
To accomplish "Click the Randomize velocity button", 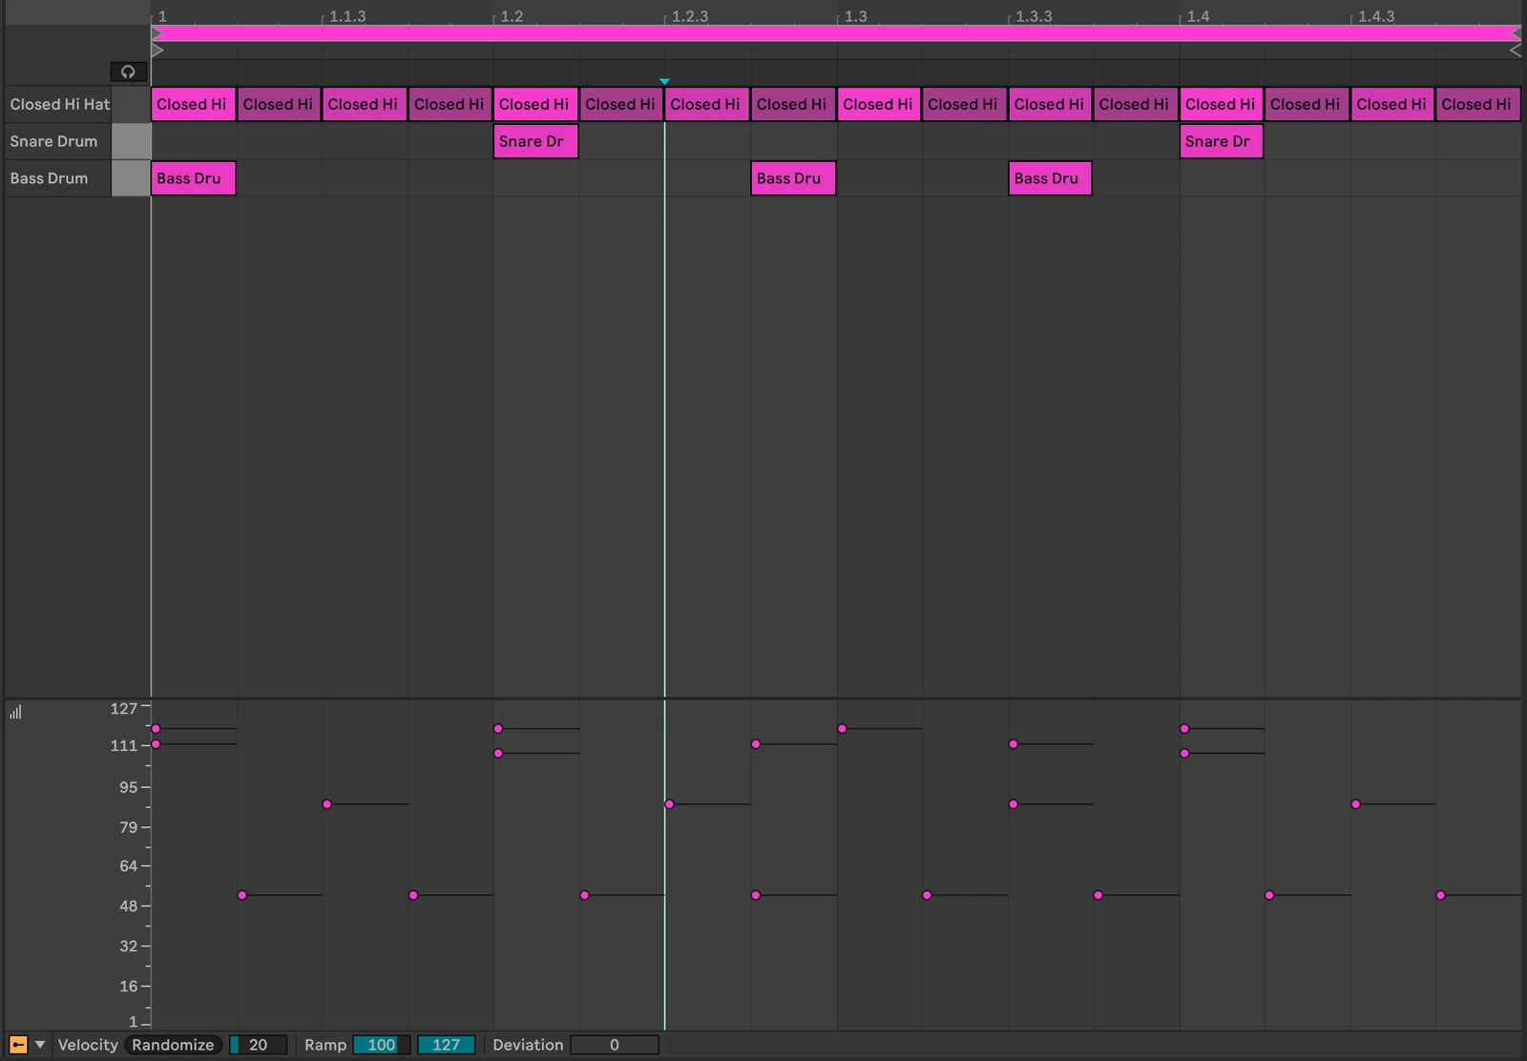I will coord(173,1045).
